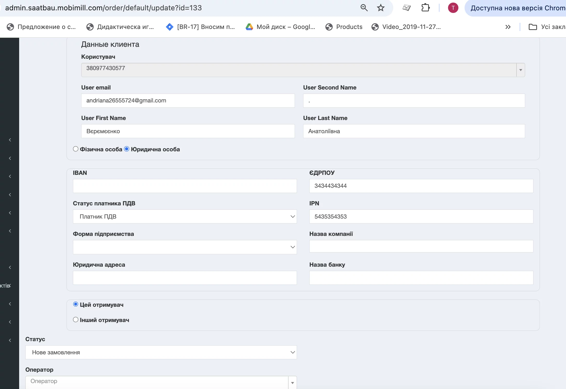Open the Chrome extensions puzzle icon
The width and height of the screenshot is (566, 389).
pyautogui.click(x=425, y=8)
